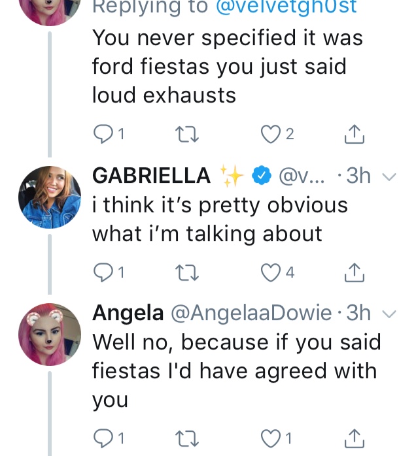Retweet the 'loud exhausts' tweet
This screenshot has width=416, height=456.
pyautogui.click(x=187, y=135)
